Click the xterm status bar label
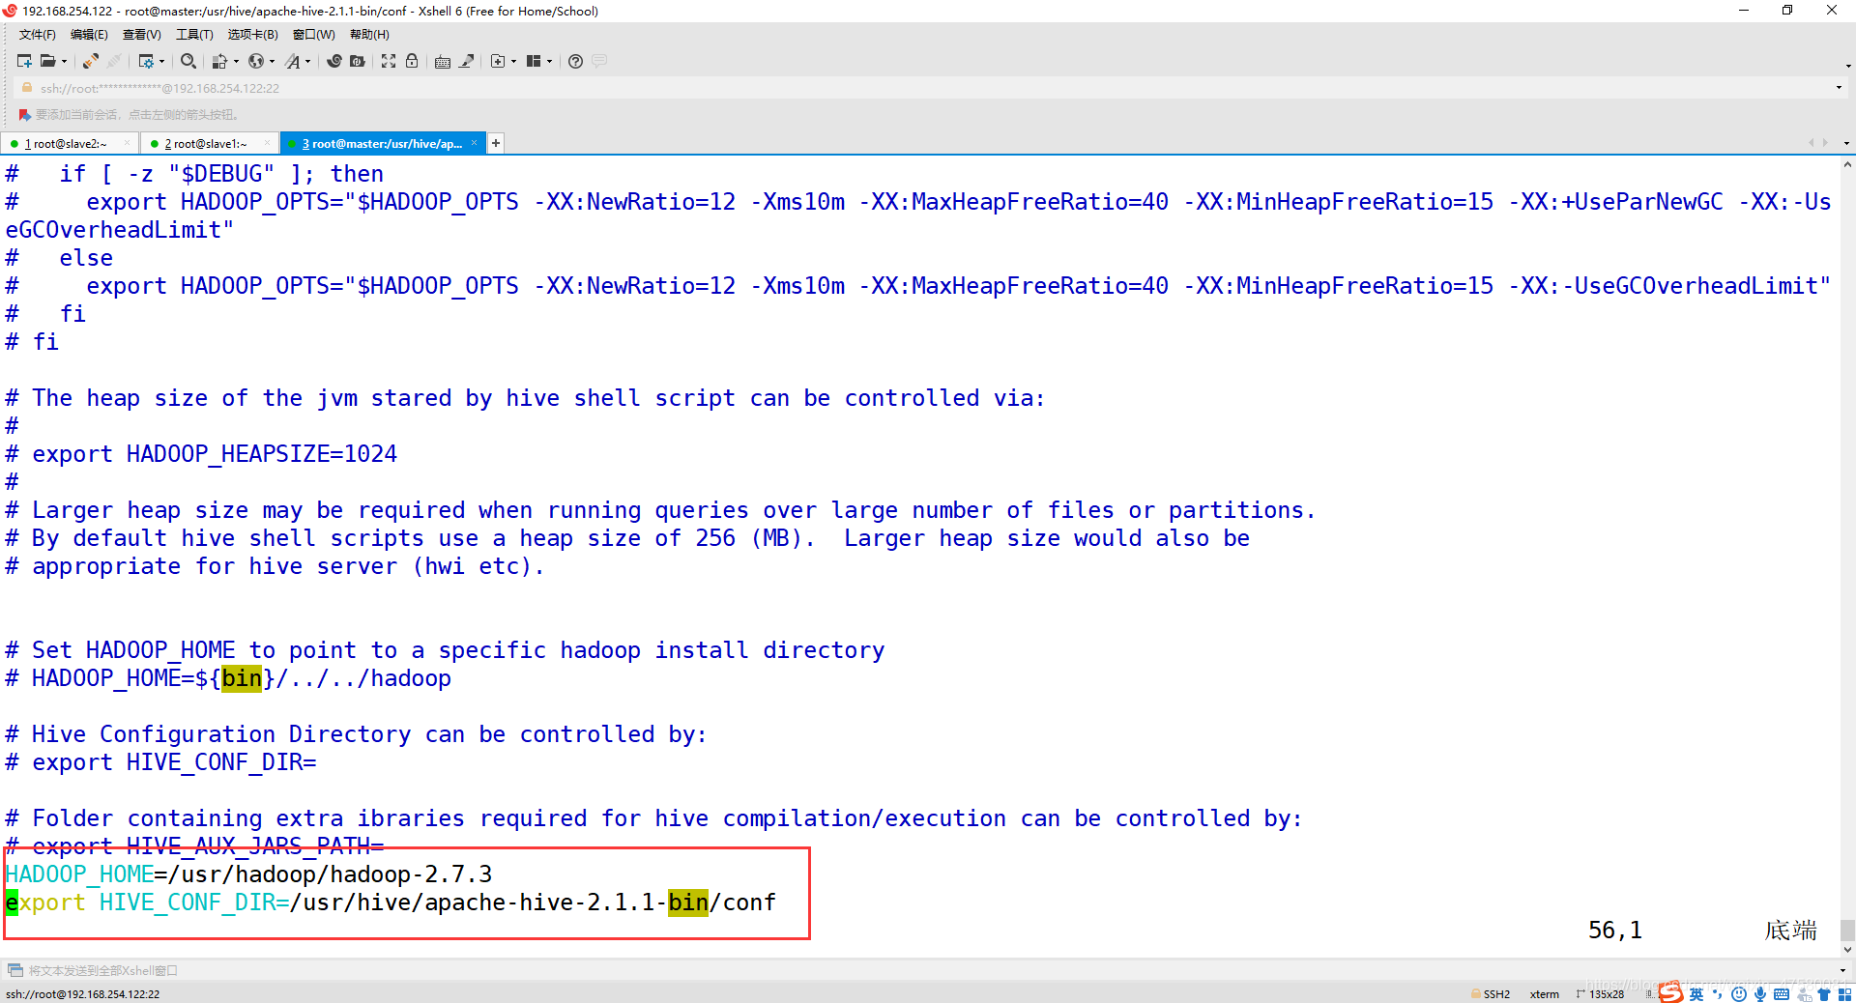The height and width of the screenshot is (1003, 1856). [x=1545, y=994]
